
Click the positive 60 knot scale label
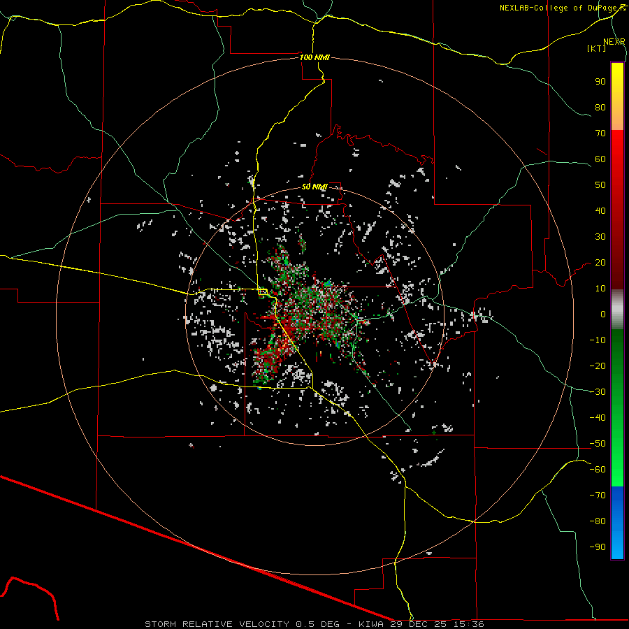point(600,159)
